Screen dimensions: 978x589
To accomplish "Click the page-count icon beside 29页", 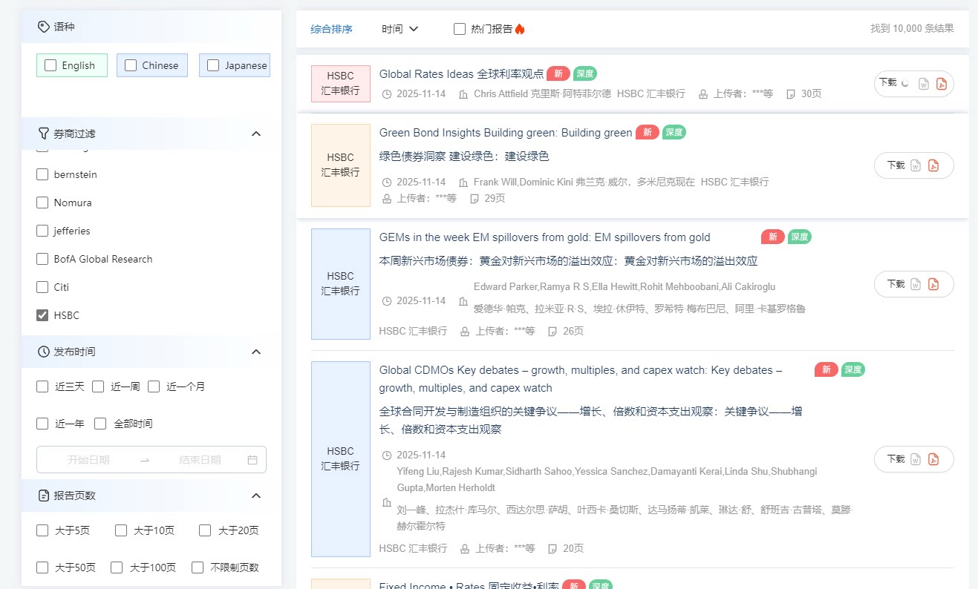I will [475, 199].
